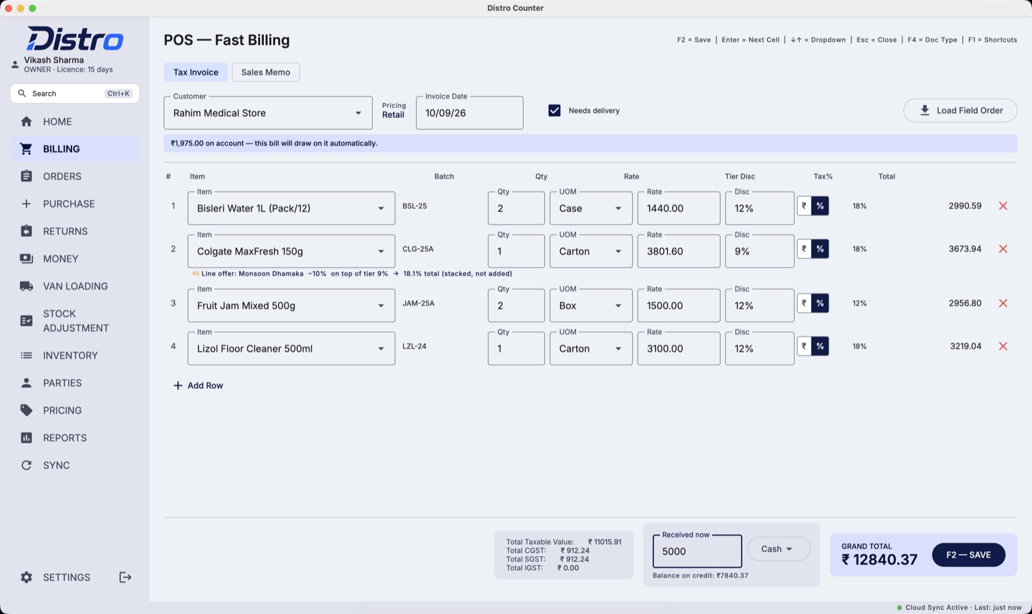Open the Box UOM dropdown

pos(591,306)
